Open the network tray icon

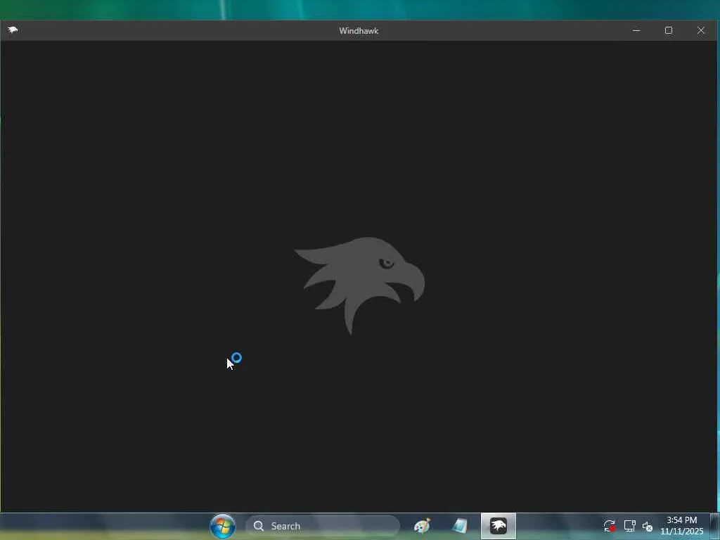coord(629,526)
